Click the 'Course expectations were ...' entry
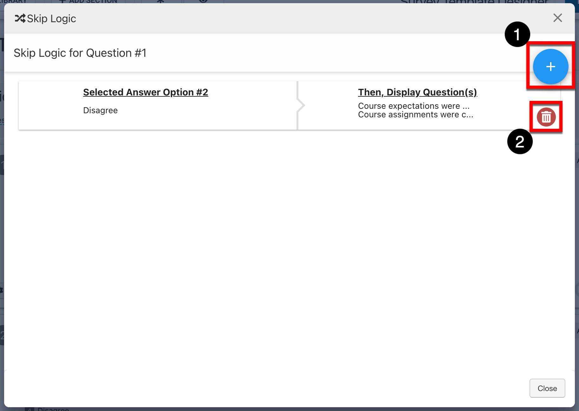Screen dimensions: 579x411 (413, 106)
